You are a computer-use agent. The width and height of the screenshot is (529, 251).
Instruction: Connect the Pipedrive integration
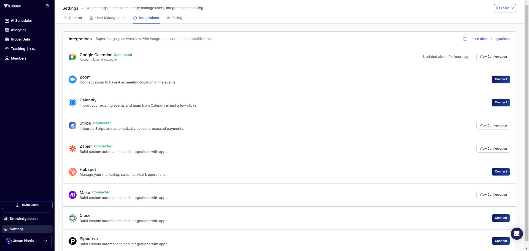(501, 241)
